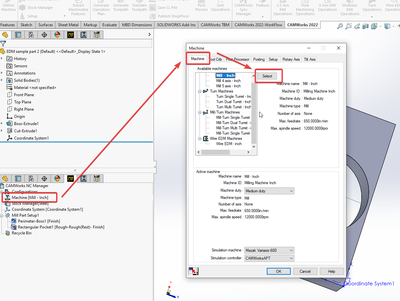Switch to Tilt Axis tab
Viewport: 400px width, 301px height.
(x=310, y=59)
